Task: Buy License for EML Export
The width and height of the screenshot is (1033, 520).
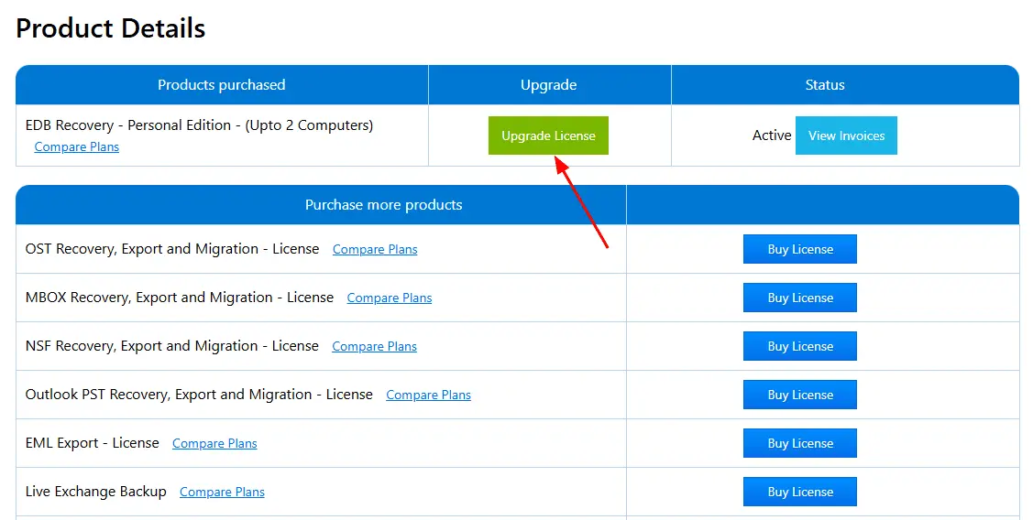Action: point(799,443)
